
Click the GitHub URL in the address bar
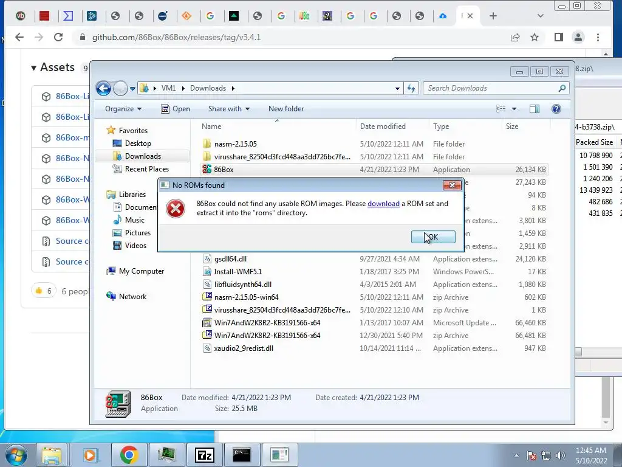click(x=177, y=37)
